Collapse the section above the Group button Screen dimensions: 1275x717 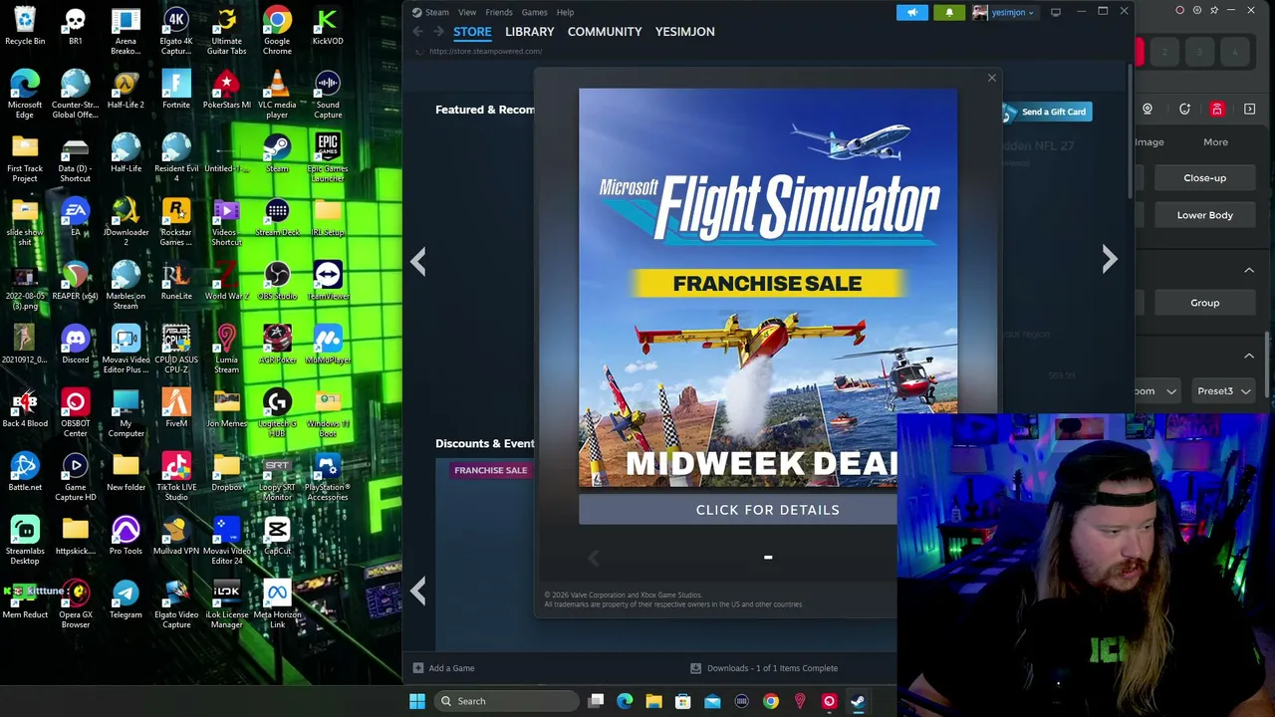(x=1249, y=270)
